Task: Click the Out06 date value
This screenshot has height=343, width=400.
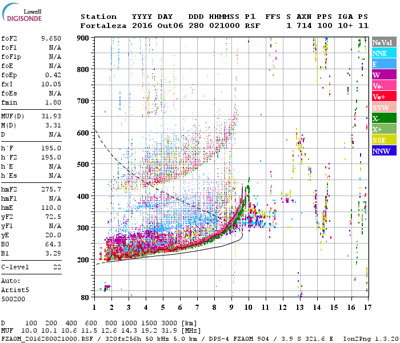Action: click(x=170, y=26)
